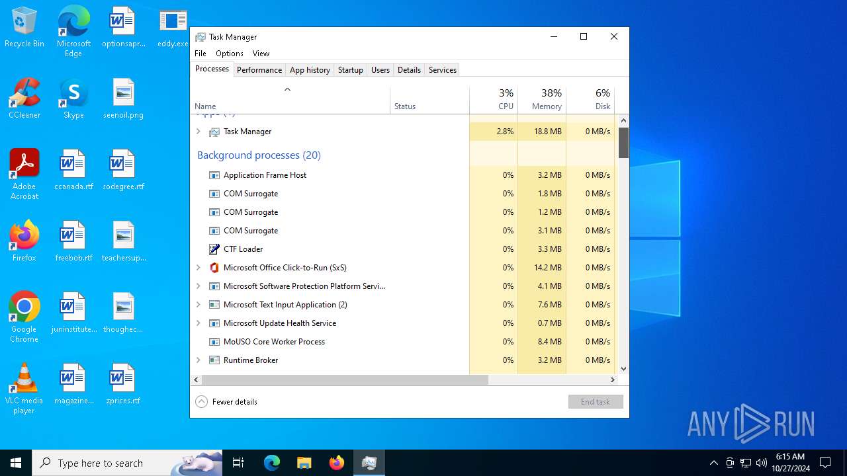Open the Recycle Bin desktop icon
This screenshot has width=847, height=476.
24,27
